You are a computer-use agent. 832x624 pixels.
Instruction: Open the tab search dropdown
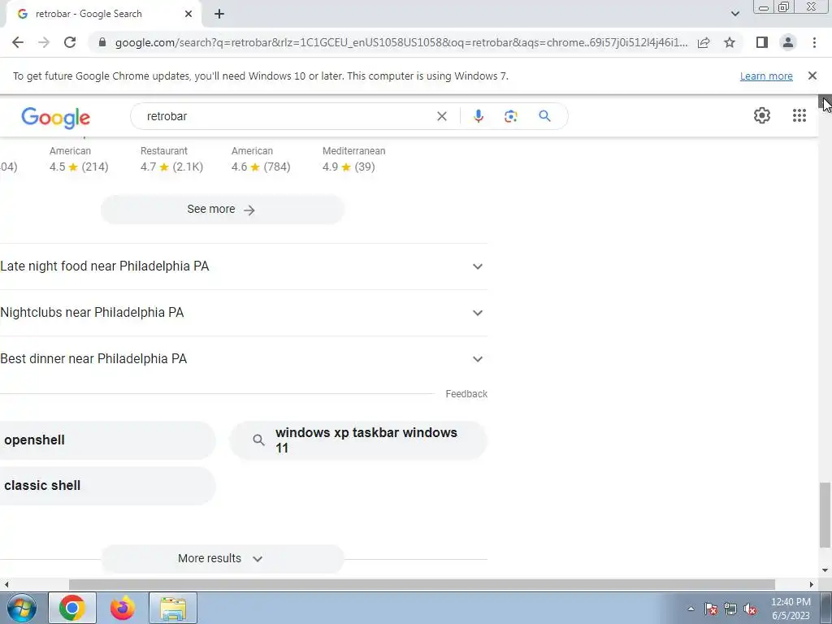734,14
